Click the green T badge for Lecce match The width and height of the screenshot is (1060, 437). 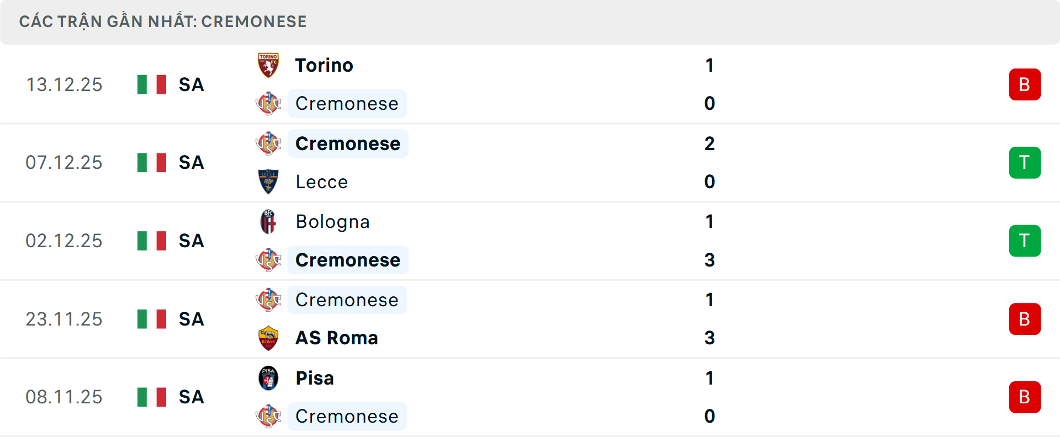click(x=1025, y=162)
